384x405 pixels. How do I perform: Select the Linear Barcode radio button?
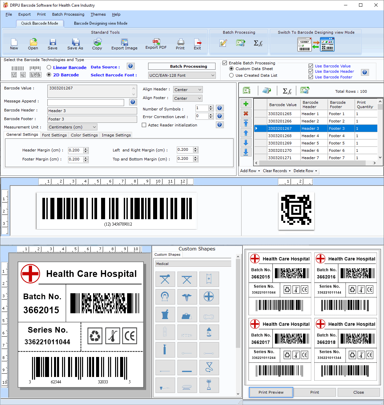[x=49, y=67]
